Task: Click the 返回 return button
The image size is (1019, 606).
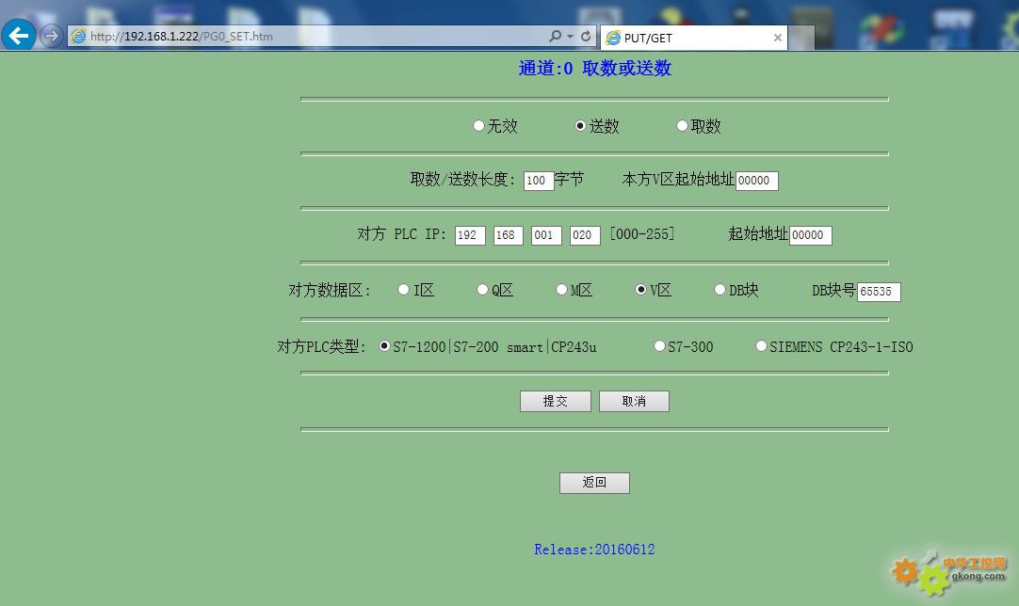Action: coord(594,483)
